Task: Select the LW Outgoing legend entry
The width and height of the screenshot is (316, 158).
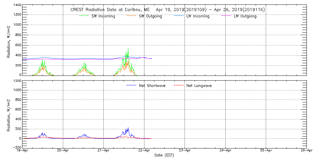Action: 245,16
